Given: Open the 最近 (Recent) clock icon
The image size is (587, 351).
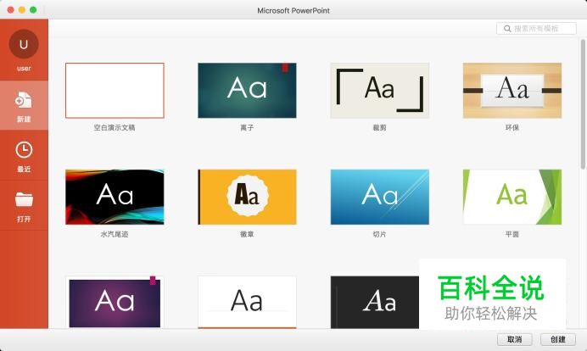Looking at the screenshot, I should click(24, 150).
